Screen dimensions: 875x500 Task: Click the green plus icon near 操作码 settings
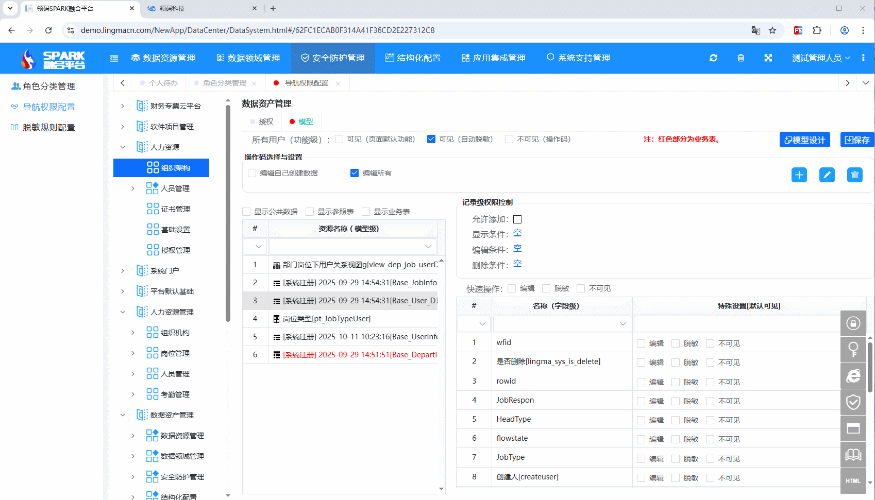coord(799,175)
